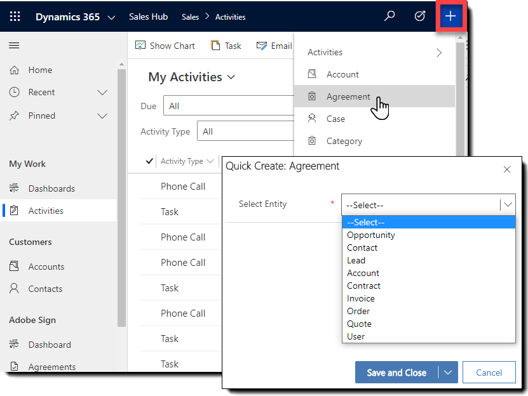This screenshot has height=396, width=528.
Task: Open the app launcher waffle icon
Action: (x=15, y=16)
